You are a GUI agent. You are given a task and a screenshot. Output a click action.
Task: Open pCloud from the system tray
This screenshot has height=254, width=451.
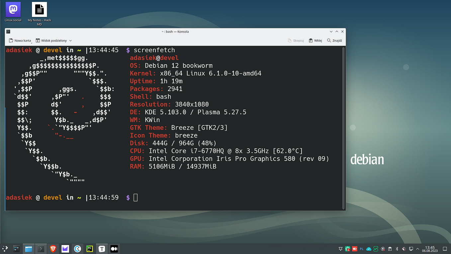(x=369, y=248)
